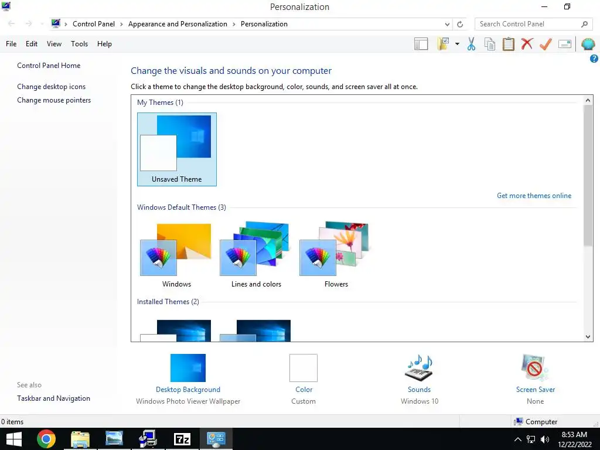
Task: Select the Lines and colors theme
Action: (x=256, y=254)
